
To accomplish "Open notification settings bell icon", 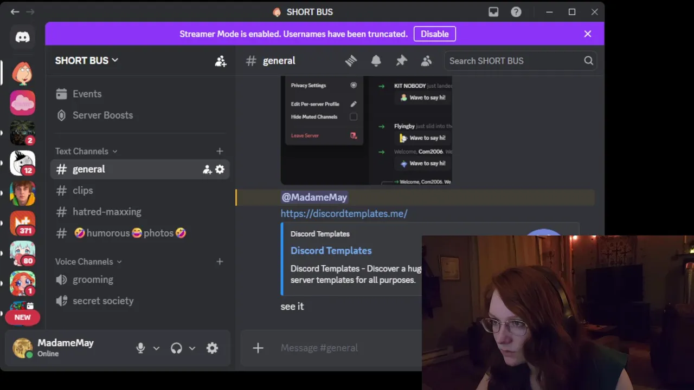I will tap(376, 61).
